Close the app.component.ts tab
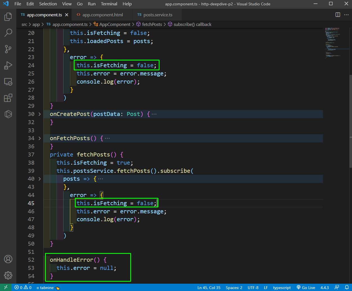This screenshot has height=291, width=352. click(x=67, y=15)
